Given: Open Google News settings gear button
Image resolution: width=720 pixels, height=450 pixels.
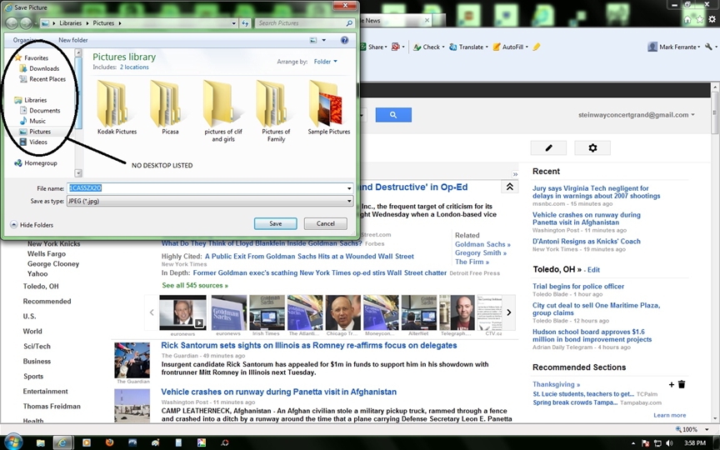Looking at the screenshot, I should 592,147.
